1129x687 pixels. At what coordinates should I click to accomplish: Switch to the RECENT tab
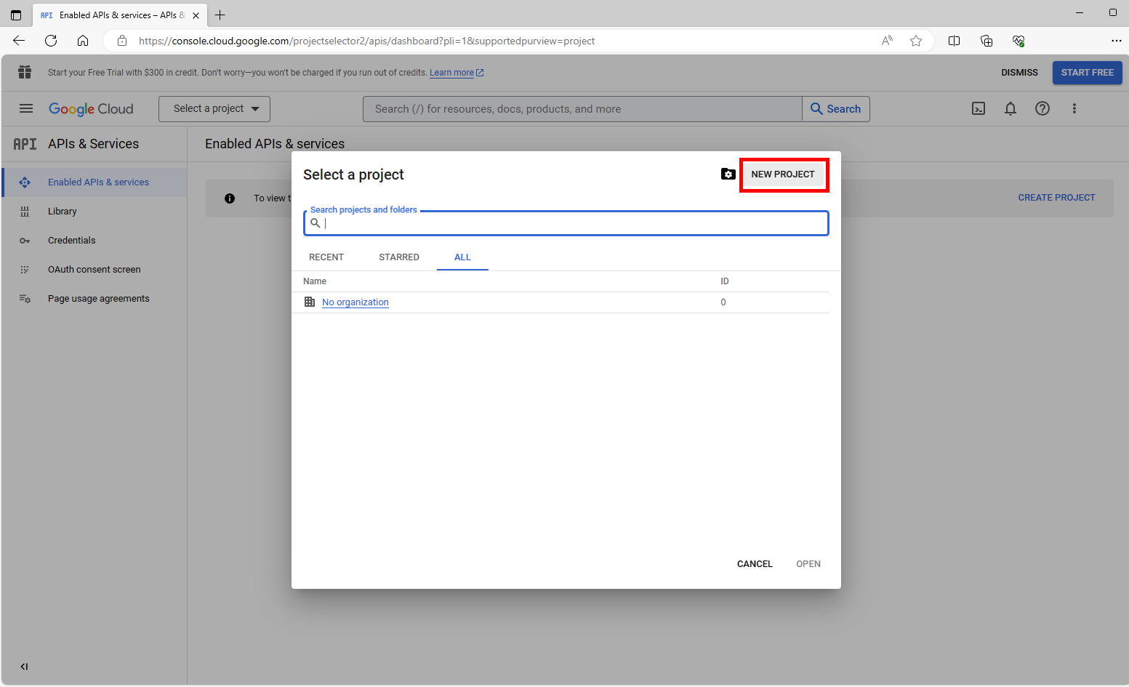(x=326, y=257)
